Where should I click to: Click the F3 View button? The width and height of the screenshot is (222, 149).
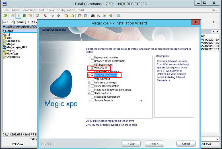coord(18,144)
